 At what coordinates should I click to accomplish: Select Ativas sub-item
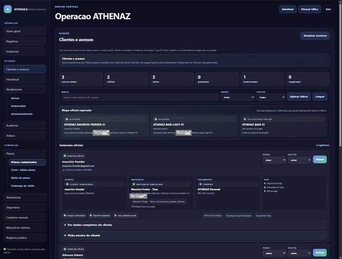click(x=15, y=98)
